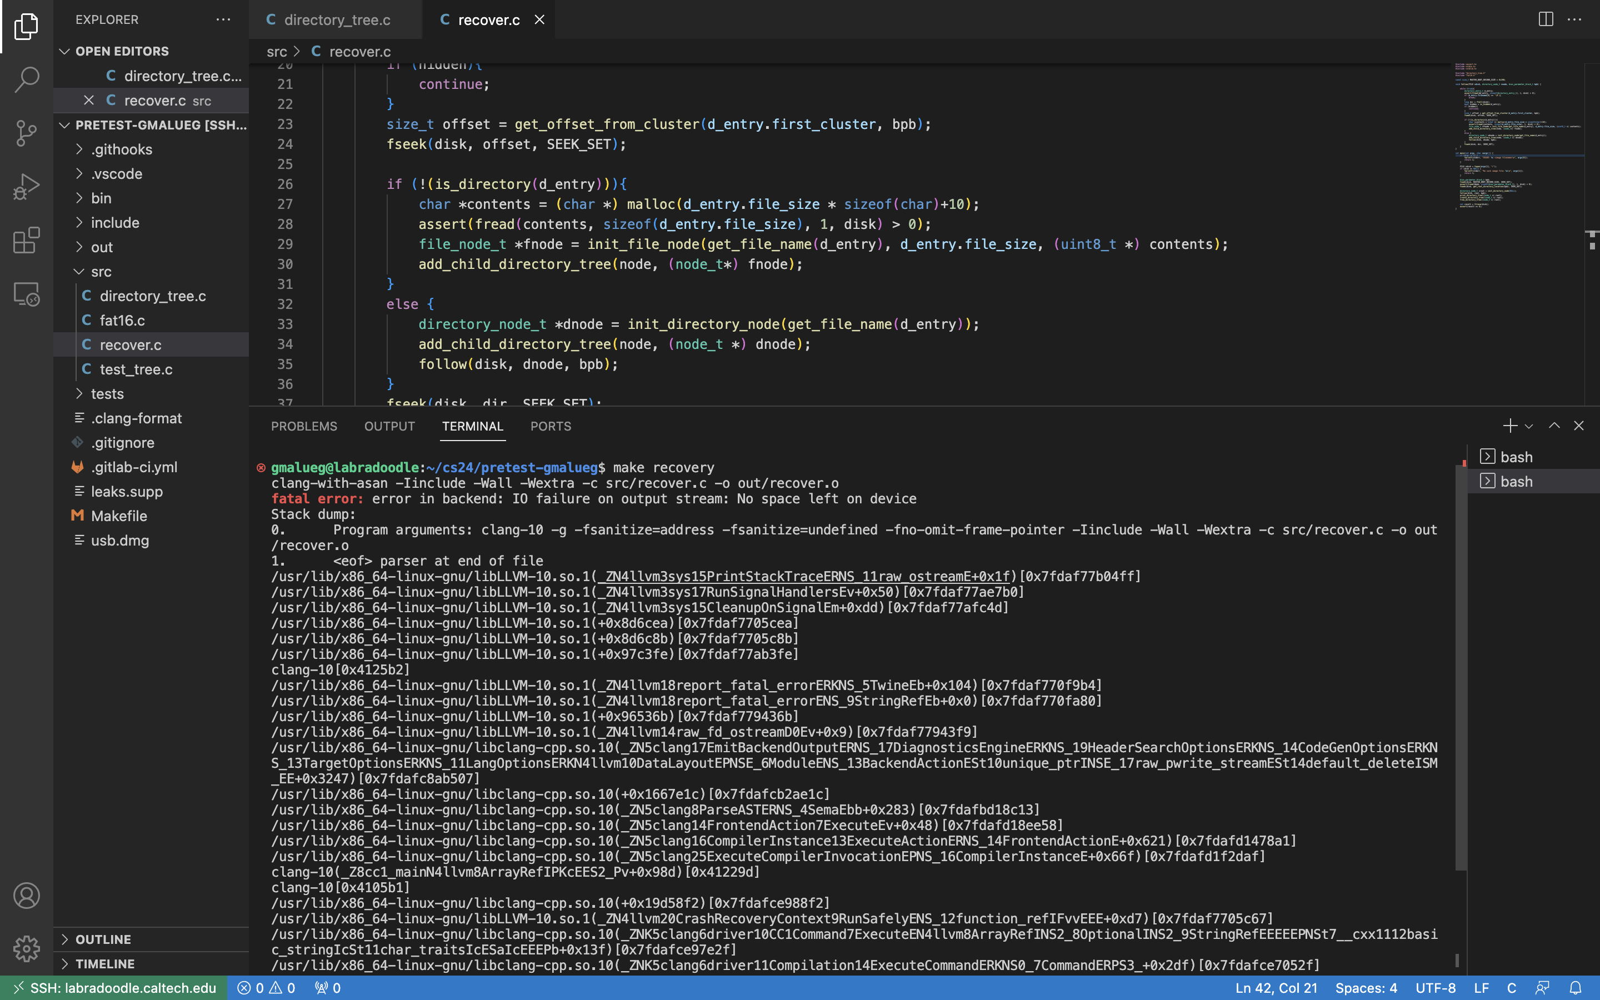This screenshot has width=1600, height=1000.
Task: Open the Search view in activity bar
Action: (x=27, y=79)
